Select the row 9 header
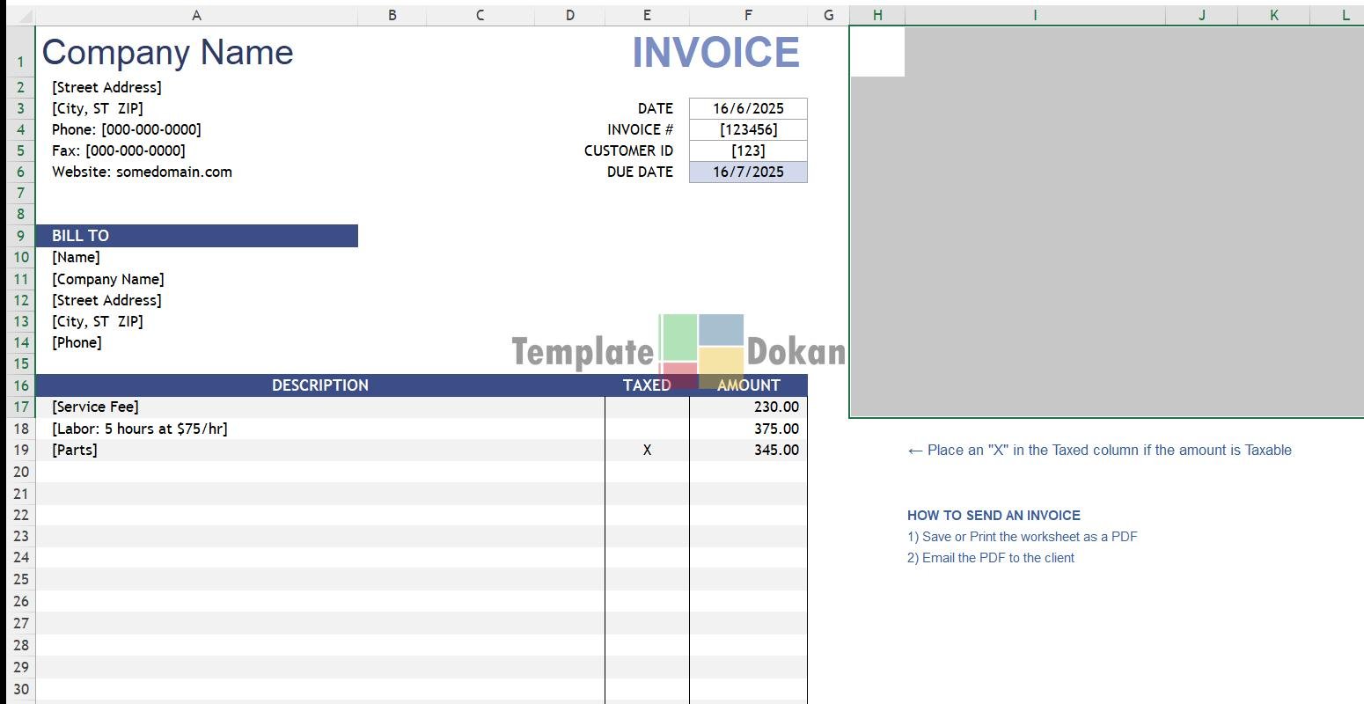Image resolution: width=1364 pixels, height=704 pixels. tap(20, 236)
